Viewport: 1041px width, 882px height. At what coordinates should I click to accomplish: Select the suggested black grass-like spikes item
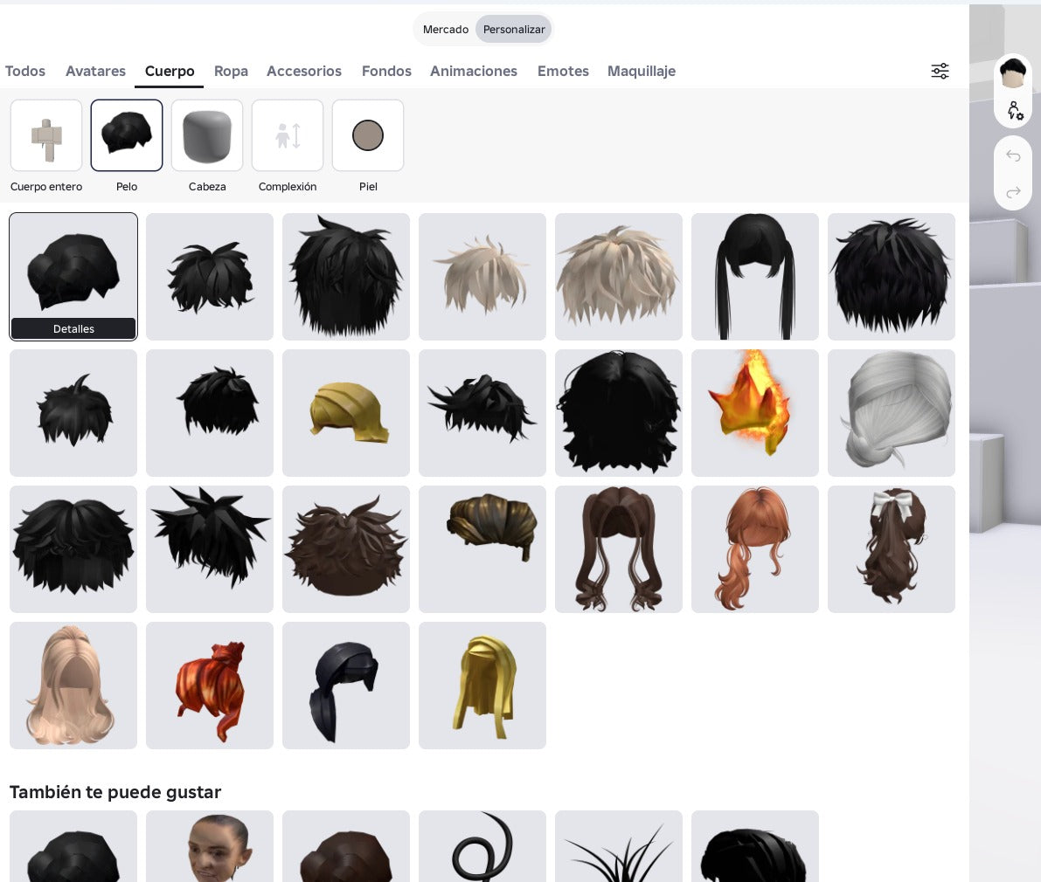click(619, 846)
